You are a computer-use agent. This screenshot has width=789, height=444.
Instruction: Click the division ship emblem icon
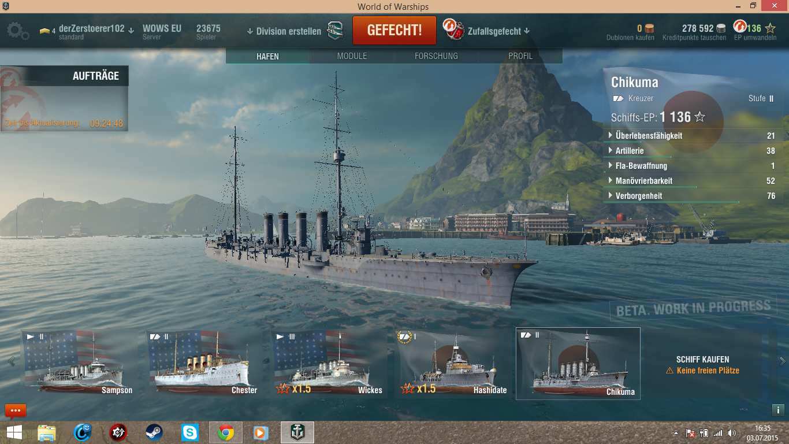point(335,31)
